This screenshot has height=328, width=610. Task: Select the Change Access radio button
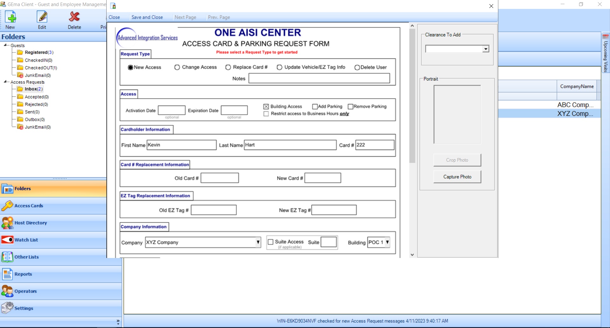click(x=177, y=67)
